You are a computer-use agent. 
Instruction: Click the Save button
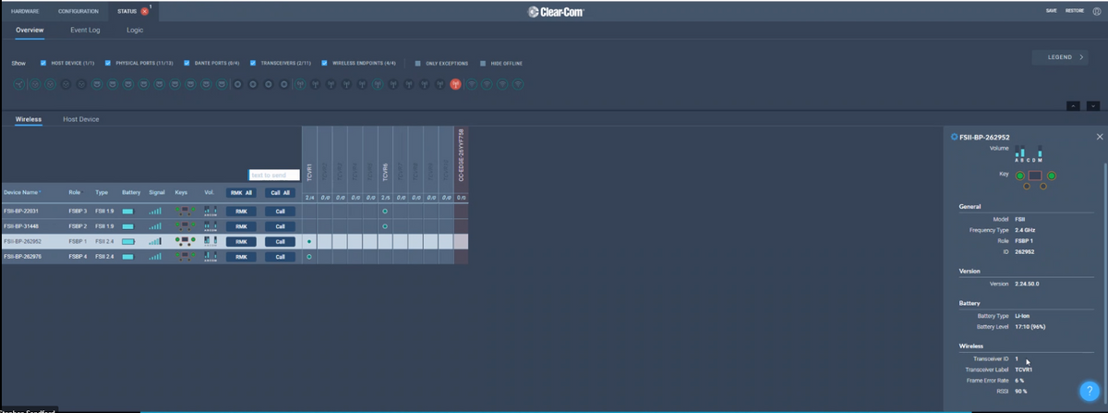pyautogui.click(x=1052, y=11)
